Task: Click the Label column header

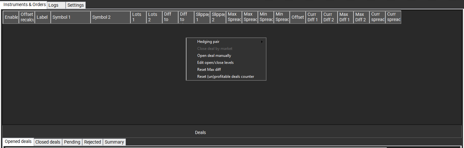Action: (43, 17)
